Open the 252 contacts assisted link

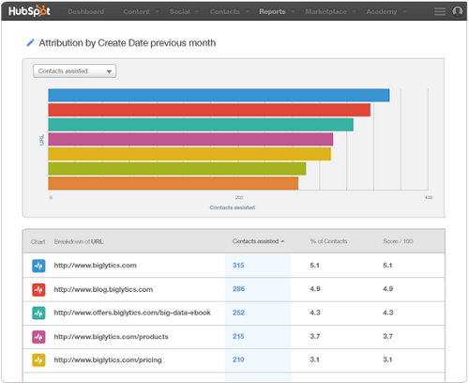(x=238, y=313)
